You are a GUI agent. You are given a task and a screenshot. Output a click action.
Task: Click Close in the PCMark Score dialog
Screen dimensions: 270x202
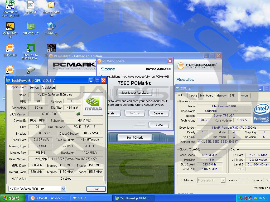pyautogui.click(x=159, y=125)
